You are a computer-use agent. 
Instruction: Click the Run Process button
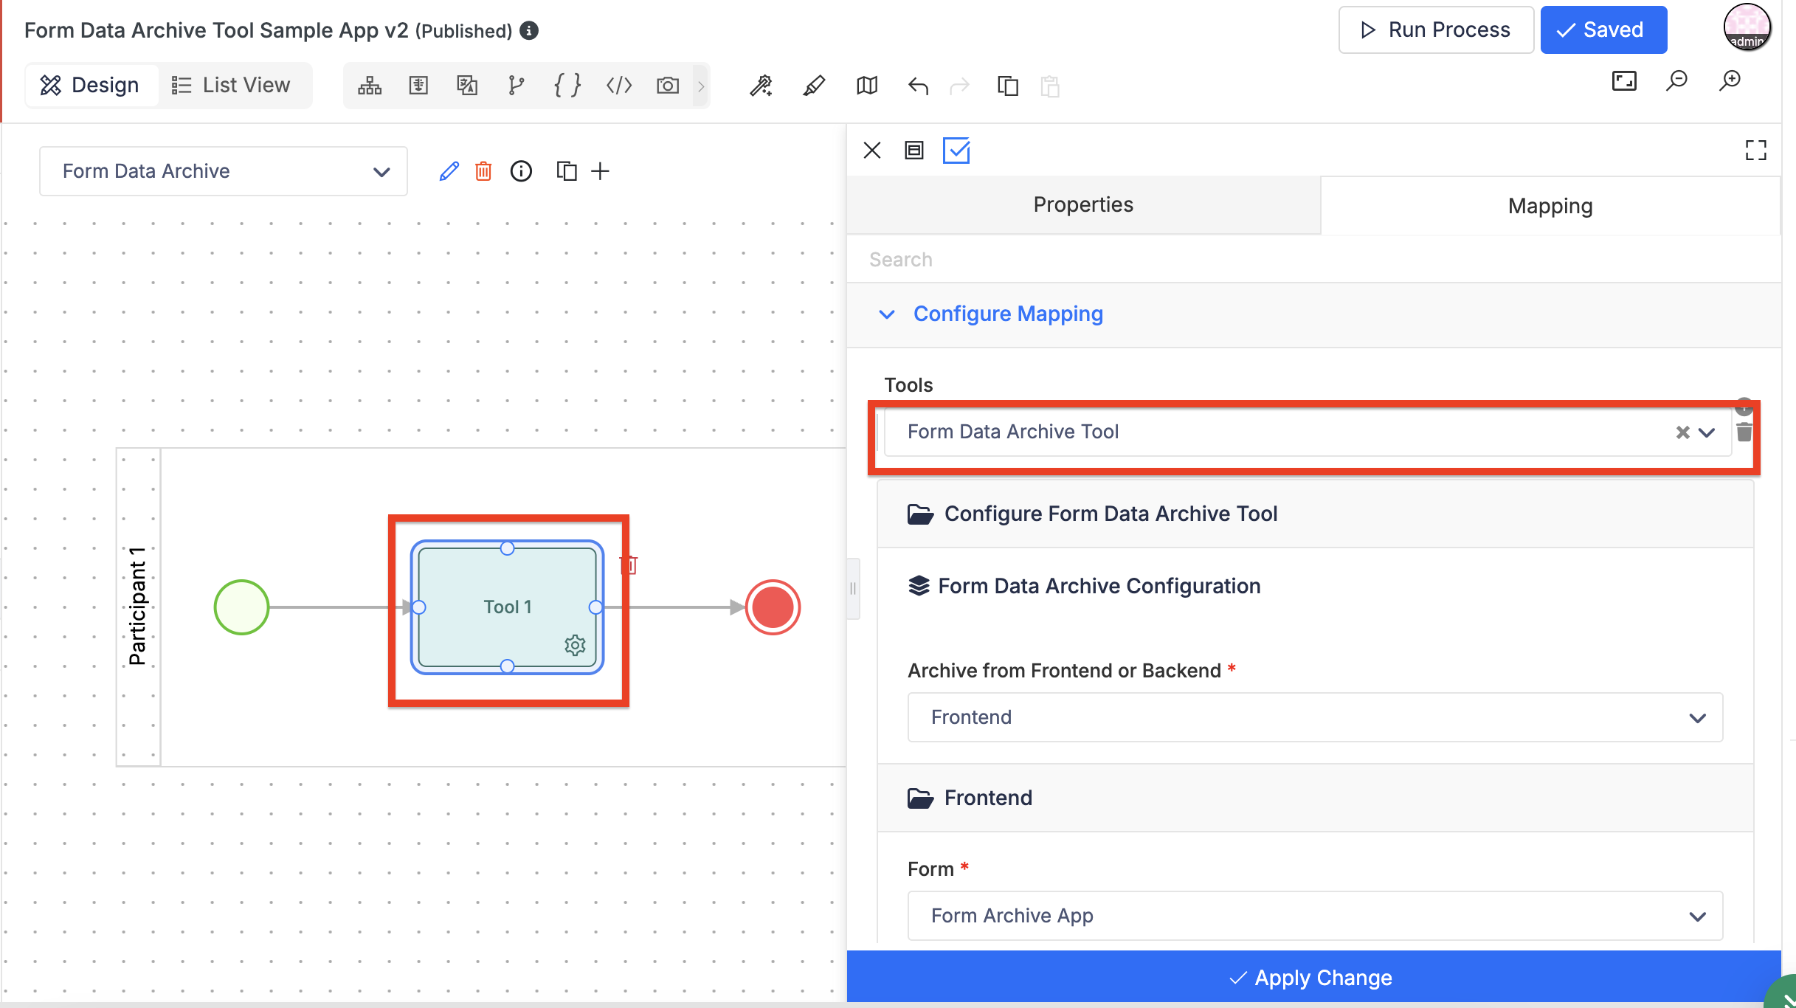point(1436,30)
